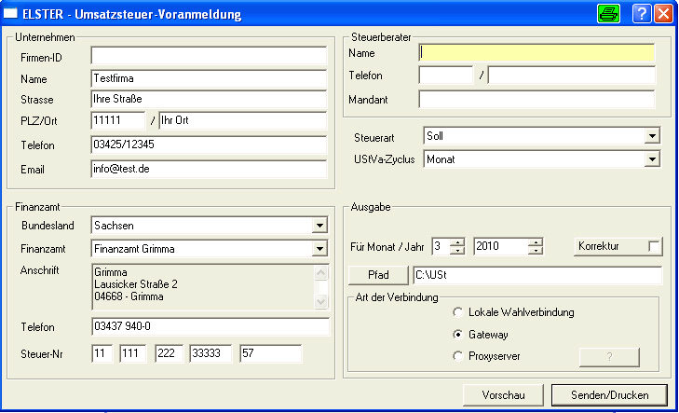679x413 pixels.
Task: Click the Pfad button
Action: (378, 275)
